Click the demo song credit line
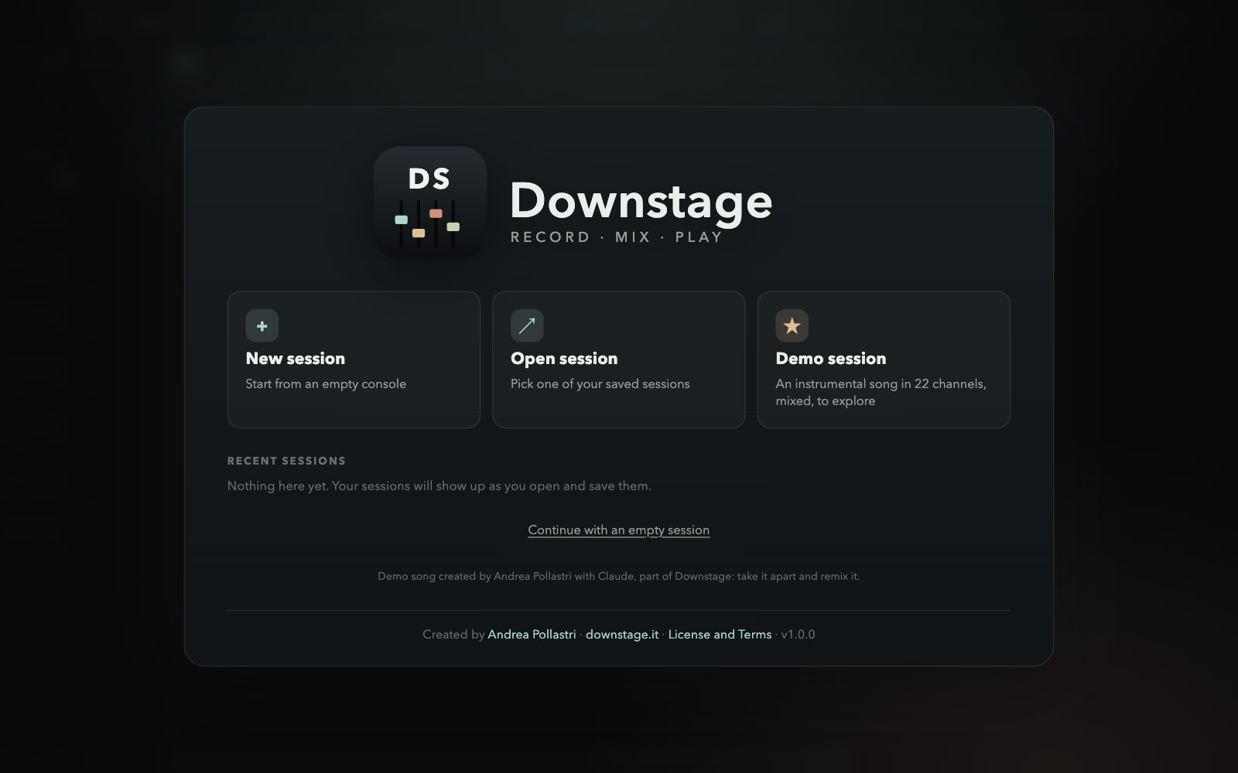 (619, 577)
